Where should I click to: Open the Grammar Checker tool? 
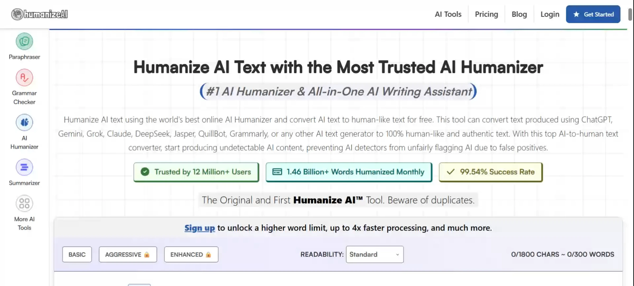coord(24,77)
